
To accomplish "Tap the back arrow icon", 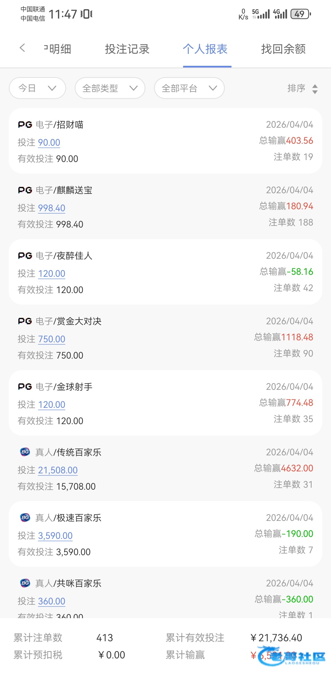I will [x=23, y=48].
